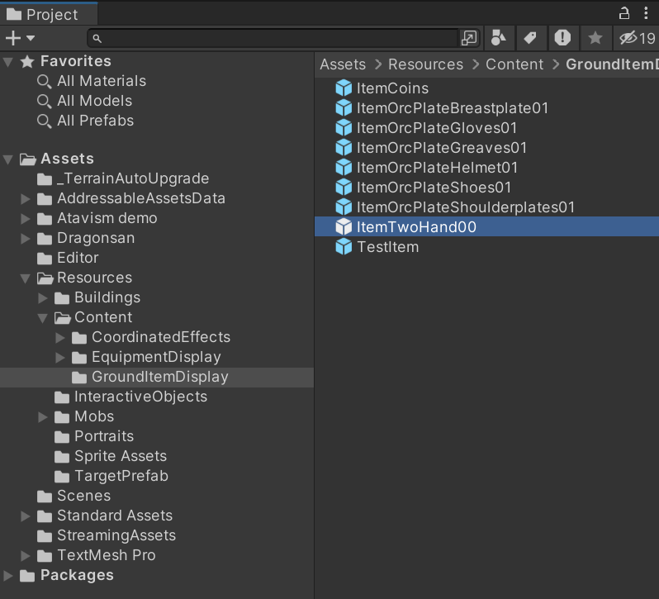Click Resources in the breadcrumb path

pos(425,64)
